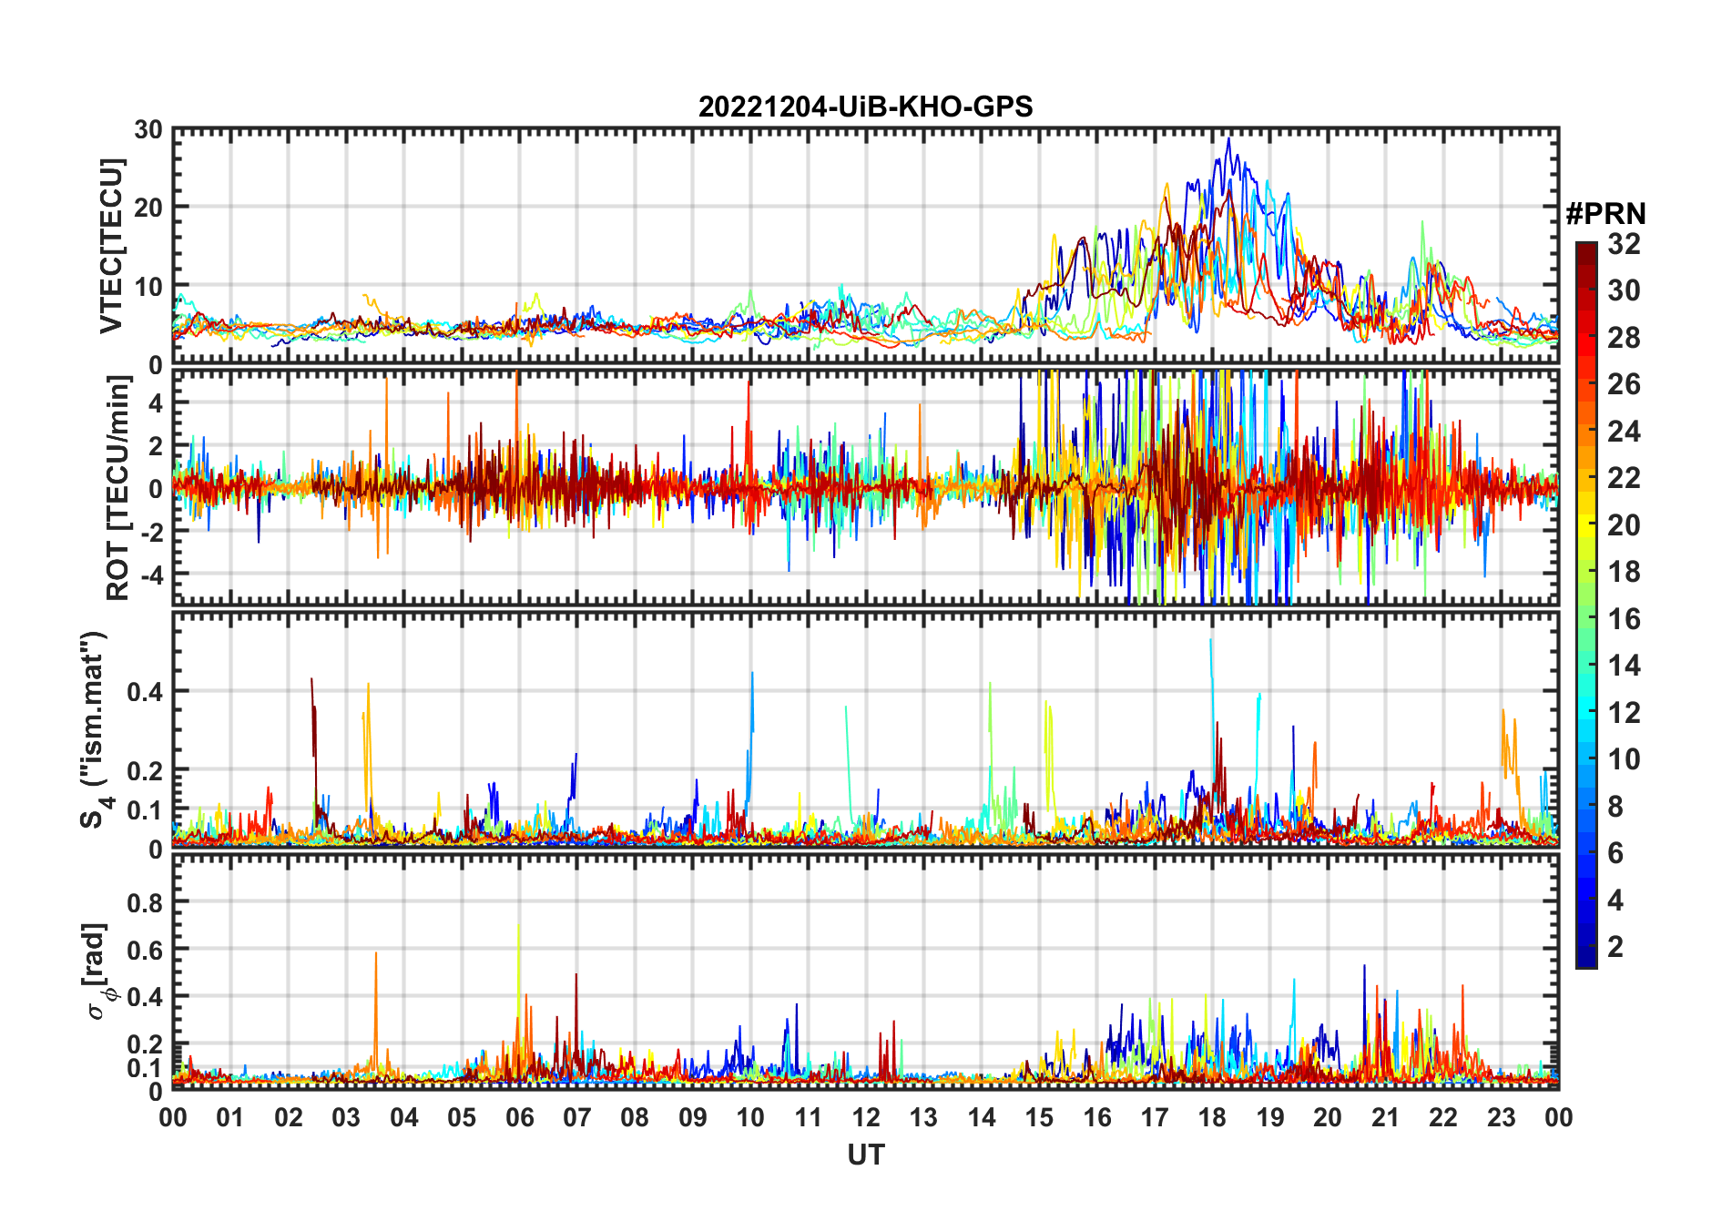Click the #PRN colorbar title
Image resolution: width=1732 pixels, height=1211 pixels.
click(1605, 214)
